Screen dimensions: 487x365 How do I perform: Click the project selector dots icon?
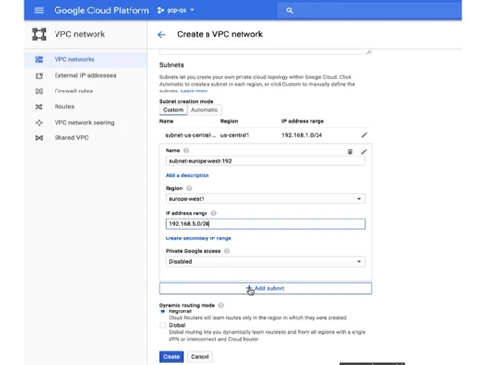point(160,10)
